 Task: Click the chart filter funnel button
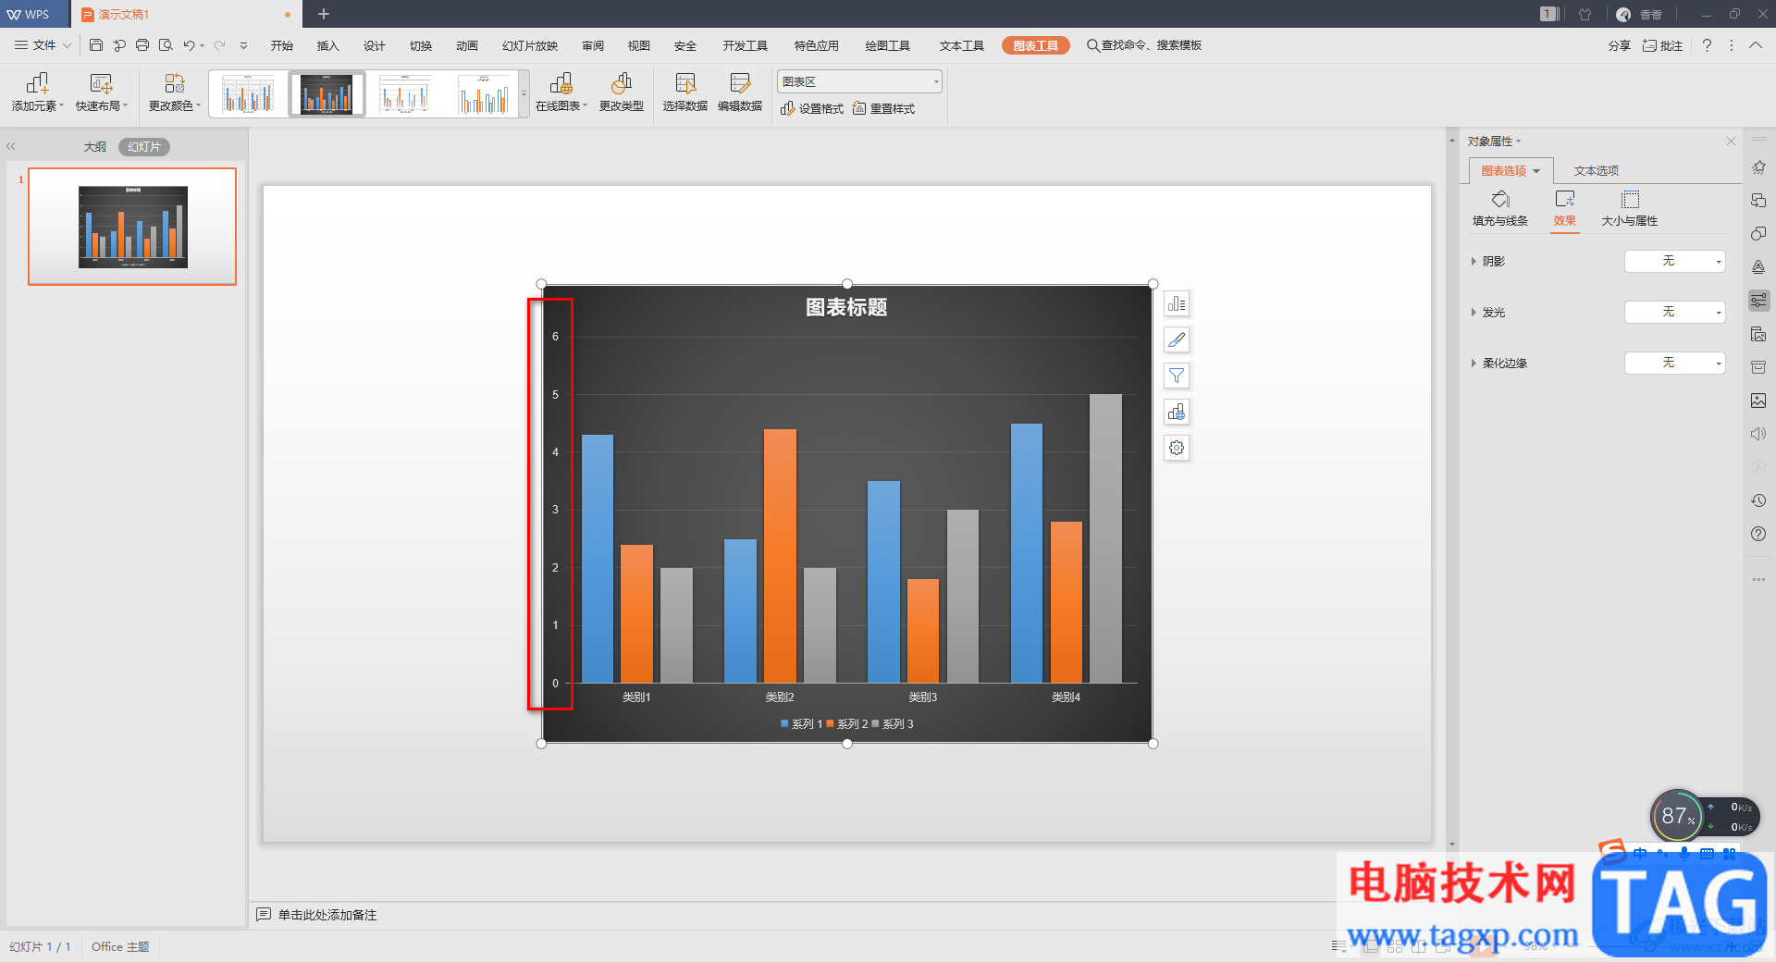1177,376
